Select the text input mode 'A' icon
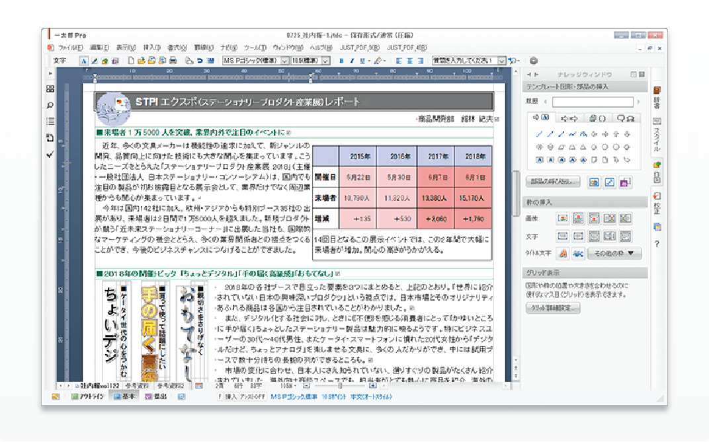The width and height of the screenshot is (709, 442). coord(83,61)
